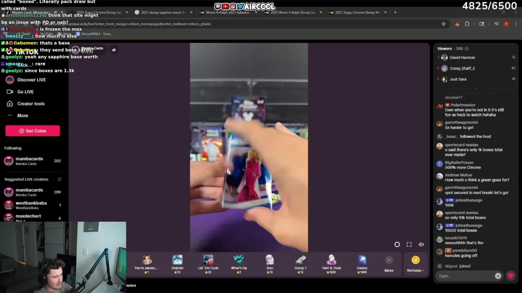
Task: Click Andrew Melcer username in chat
Action: pos(458,175)
